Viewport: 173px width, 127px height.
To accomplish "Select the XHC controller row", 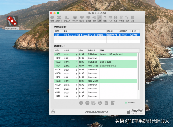I will point(97,35).
